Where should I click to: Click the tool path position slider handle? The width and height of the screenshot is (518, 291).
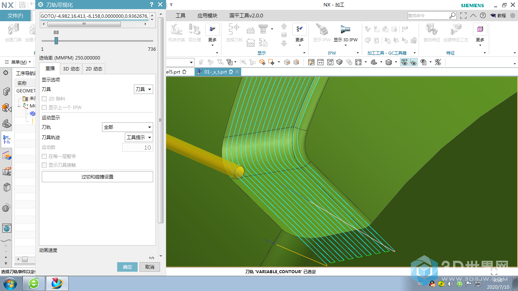pos(56,41)
